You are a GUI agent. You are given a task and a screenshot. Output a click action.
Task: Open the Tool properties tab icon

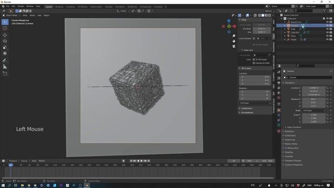pos(279,72)
